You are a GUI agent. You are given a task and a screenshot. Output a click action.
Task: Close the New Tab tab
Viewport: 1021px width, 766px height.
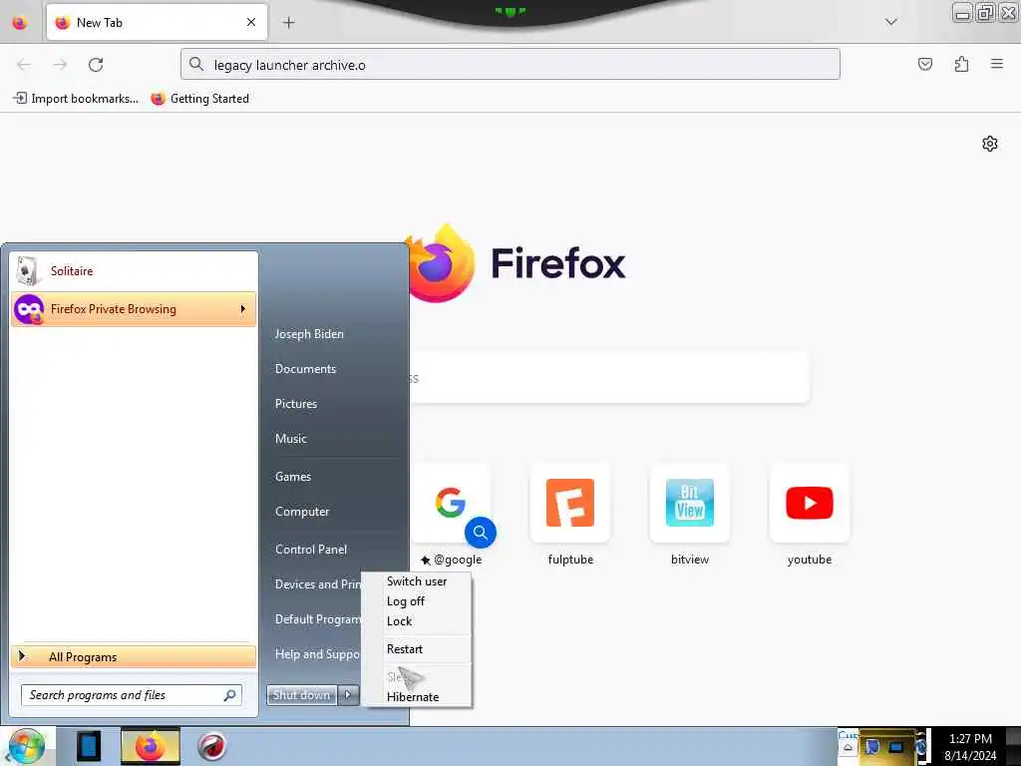pos(251,22)
